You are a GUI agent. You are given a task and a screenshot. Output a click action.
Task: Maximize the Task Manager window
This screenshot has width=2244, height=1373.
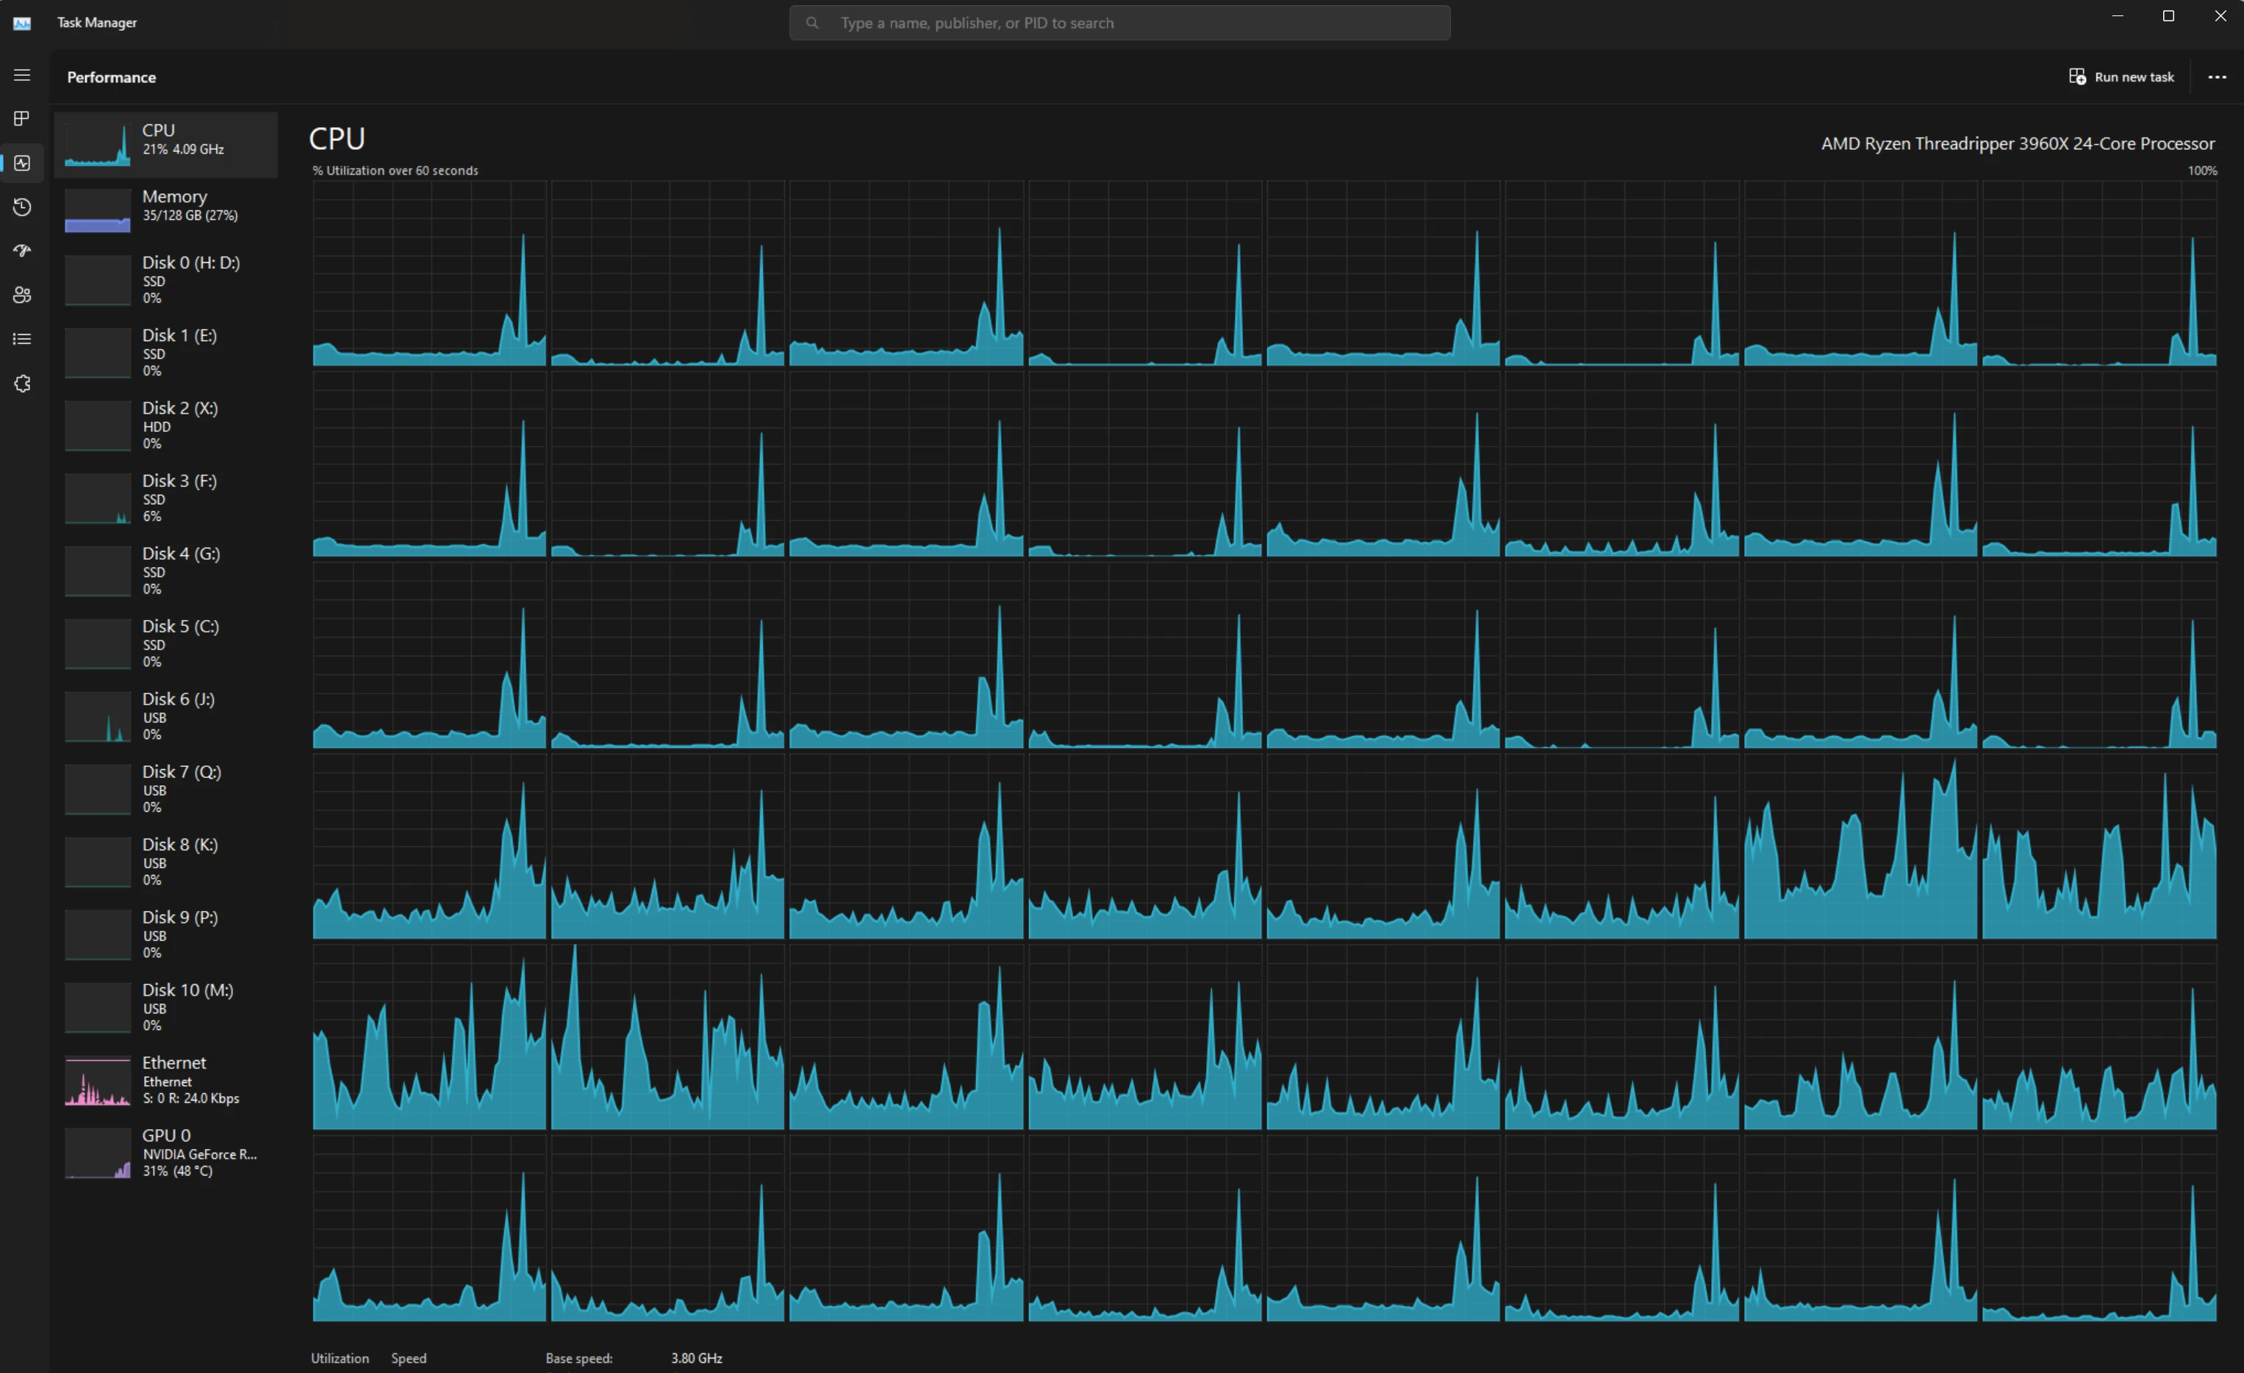point(2168,16)
